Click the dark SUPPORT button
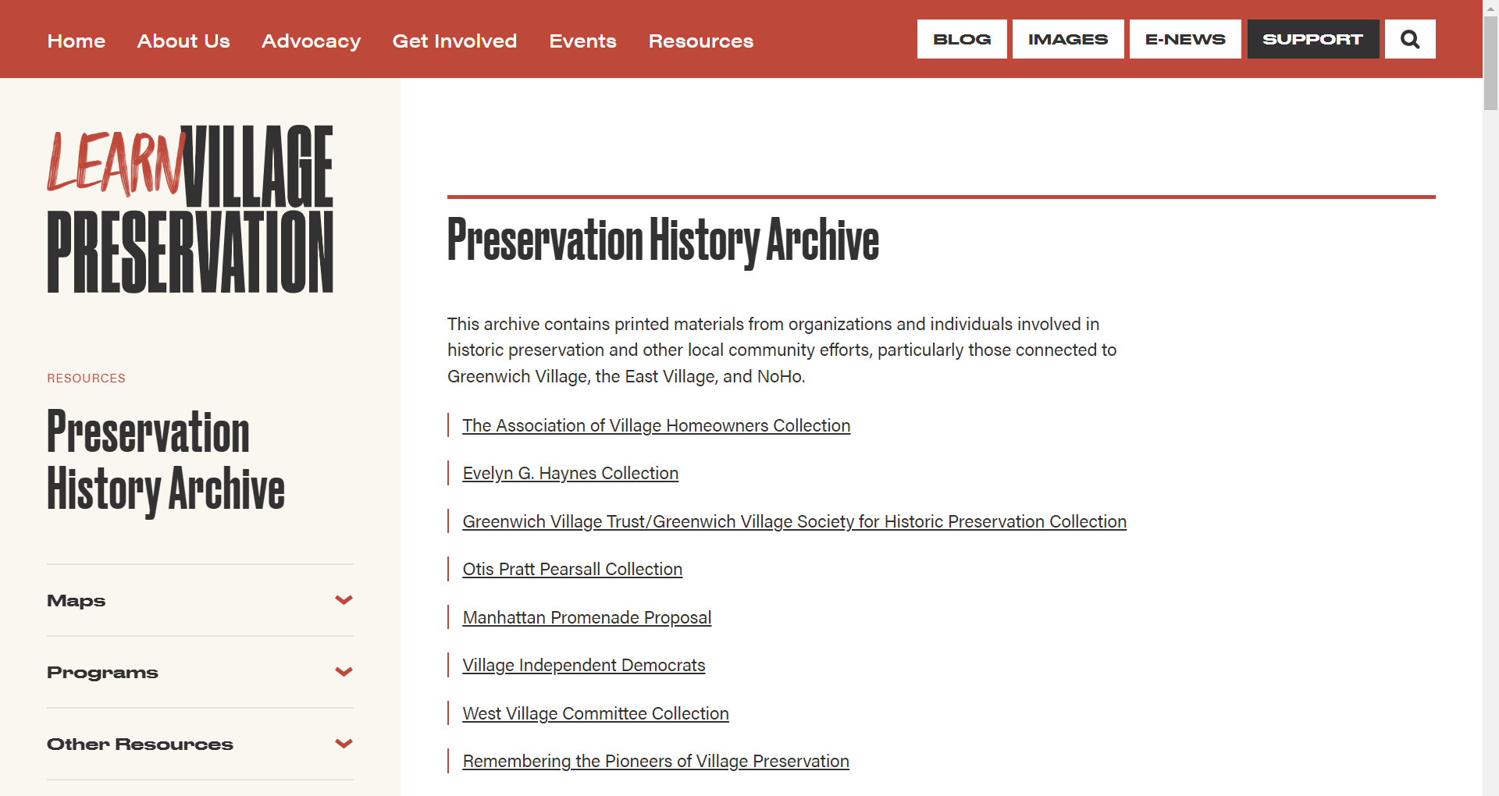The width and height of the screenshot is (1499, 796). pos(1312,39)
